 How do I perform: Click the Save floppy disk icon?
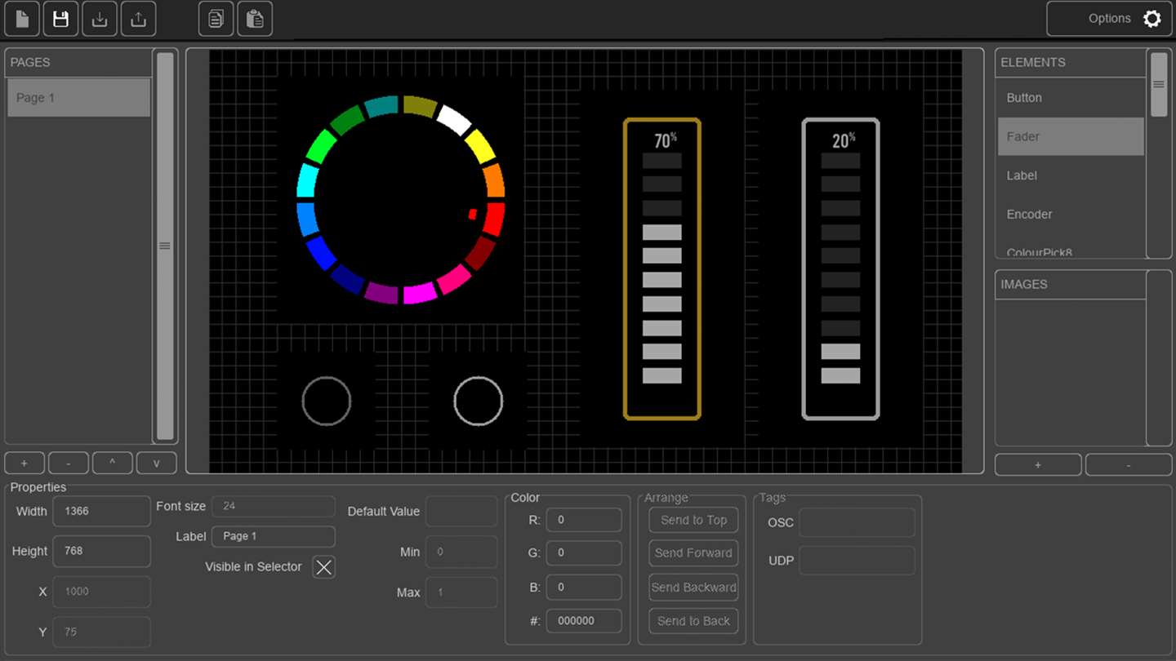click(60, 19)
